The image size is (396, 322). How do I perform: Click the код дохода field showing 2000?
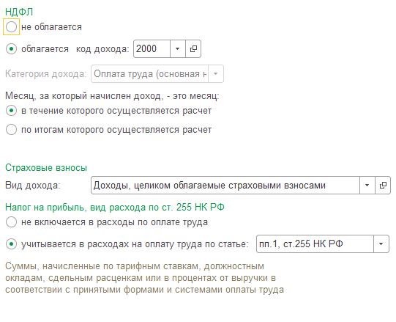152,49
